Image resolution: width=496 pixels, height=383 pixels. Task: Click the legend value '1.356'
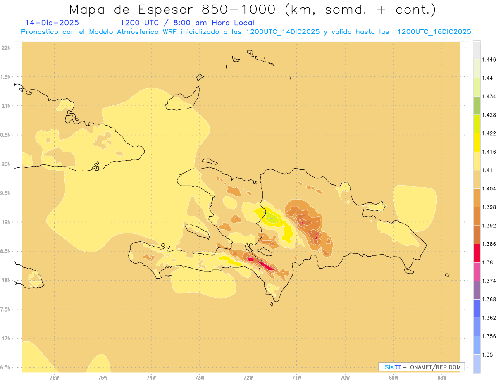(489, 336)
